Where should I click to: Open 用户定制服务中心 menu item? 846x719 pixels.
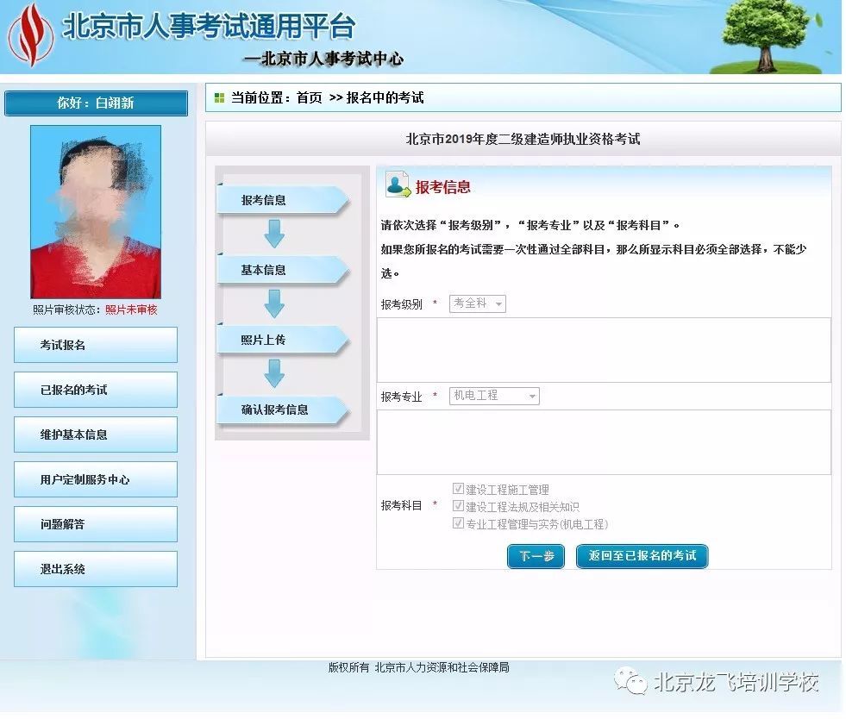(x=96, y=479)
